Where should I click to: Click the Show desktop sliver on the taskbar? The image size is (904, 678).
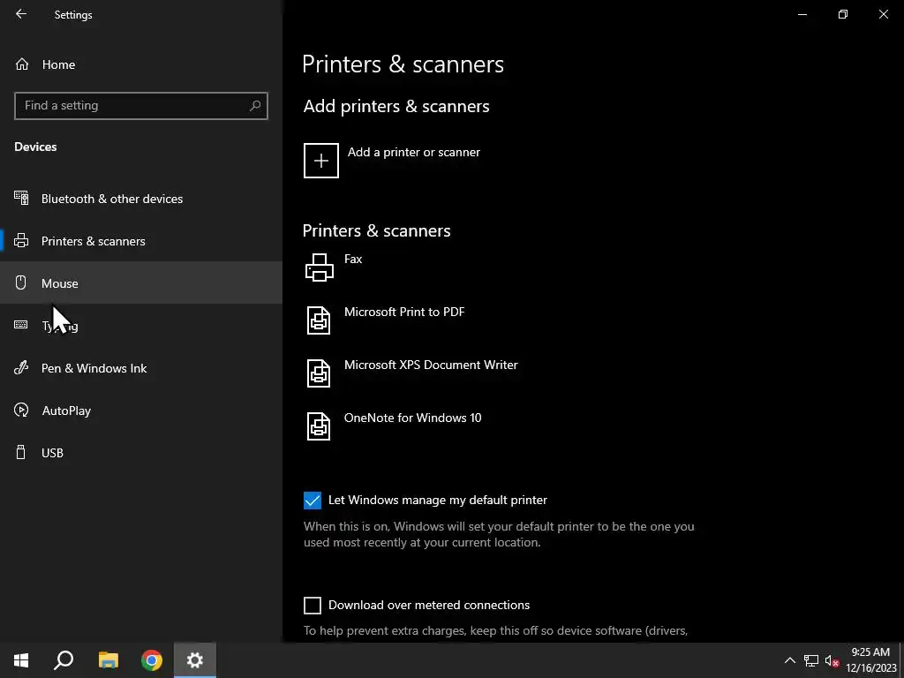pos(901,660)
